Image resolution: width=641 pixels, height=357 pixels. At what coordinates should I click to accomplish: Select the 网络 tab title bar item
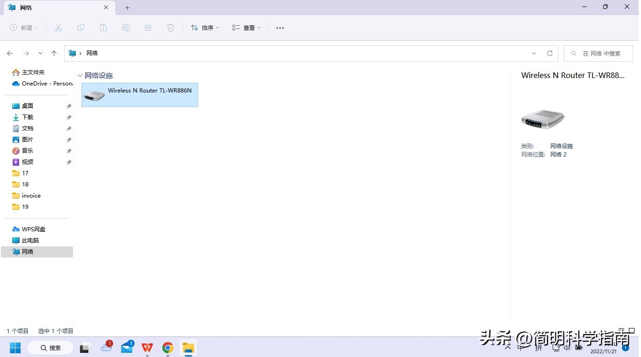coord(26,7)
